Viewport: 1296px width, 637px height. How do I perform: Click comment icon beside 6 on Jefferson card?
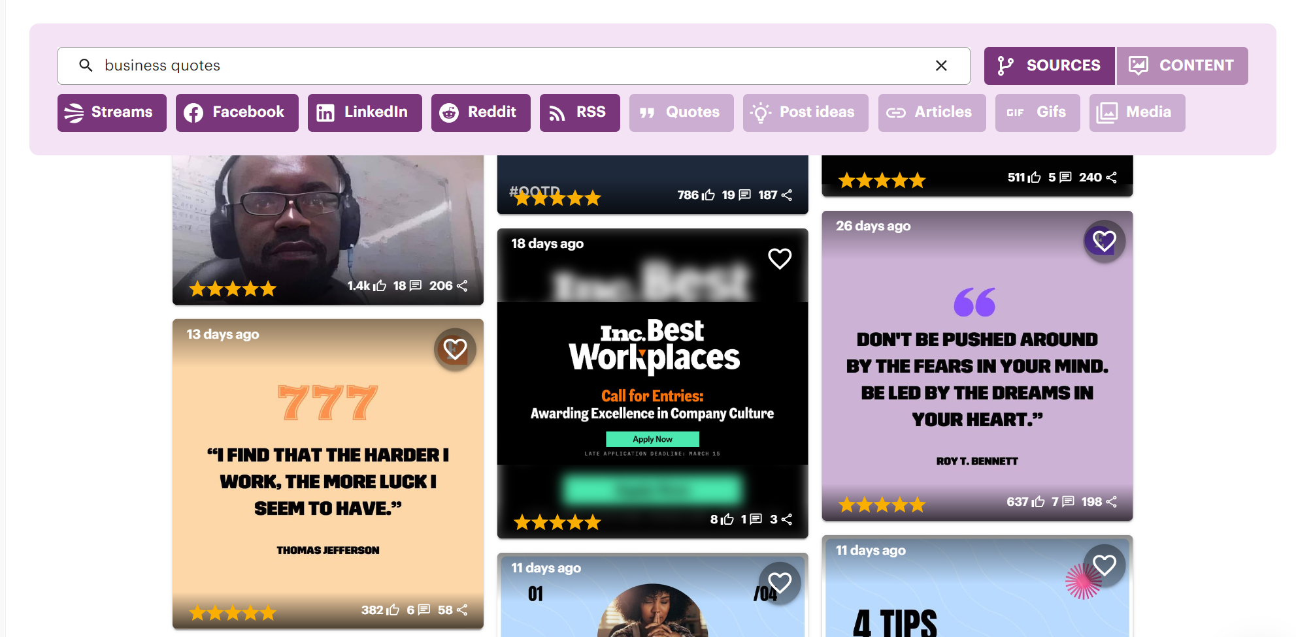click(424, 610)
